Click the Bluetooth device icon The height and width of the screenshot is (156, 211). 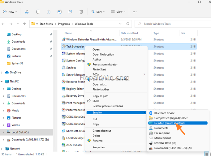coord(151,113)
